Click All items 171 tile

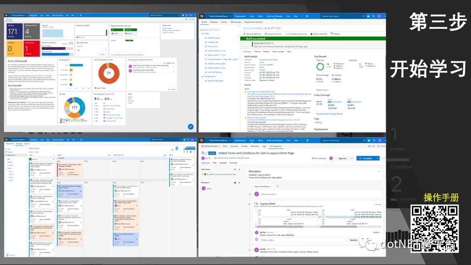tap(14, 31)
